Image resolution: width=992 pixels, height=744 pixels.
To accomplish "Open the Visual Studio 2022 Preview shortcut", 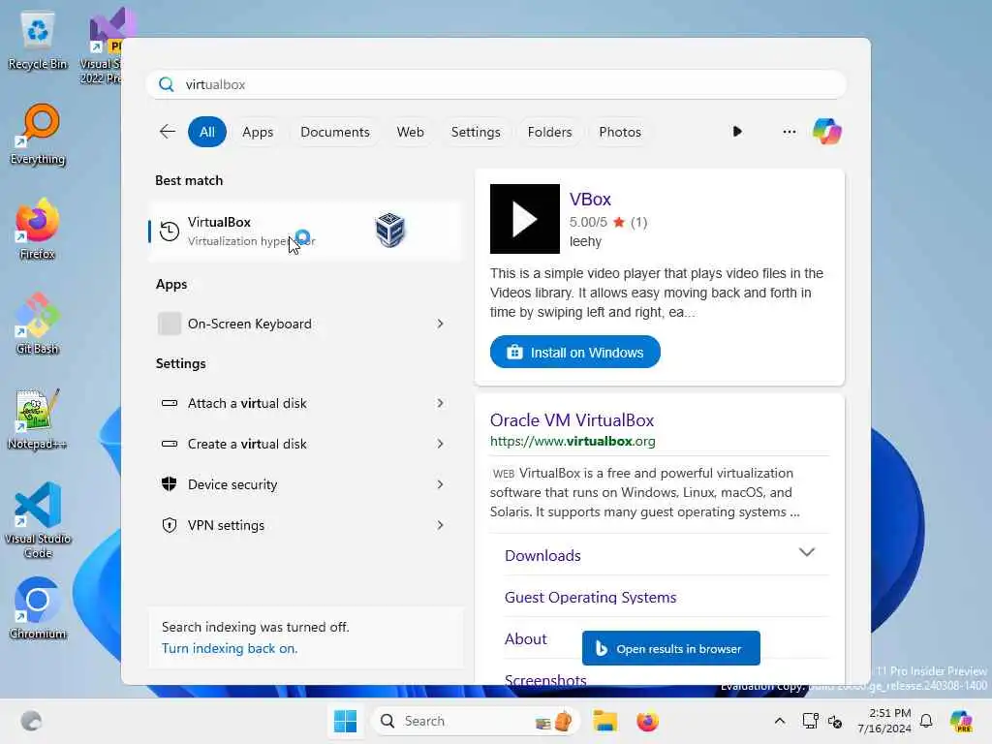I will pyautogui.click(x=101, y=47).
